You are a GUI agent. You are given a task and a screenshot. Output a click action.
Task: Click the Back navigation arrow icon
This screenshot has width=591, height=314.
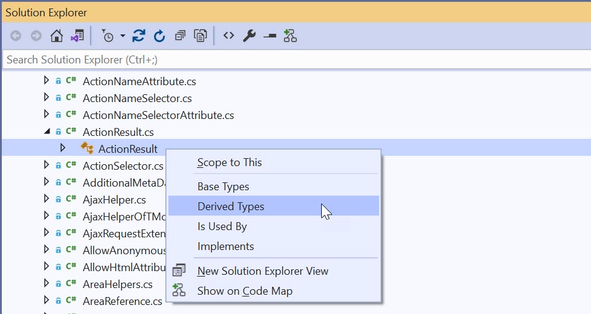click(x=16, y=36)
